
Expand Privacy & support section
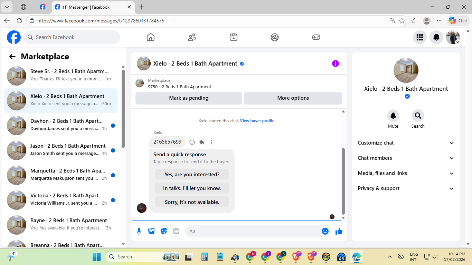click(406, 188)
